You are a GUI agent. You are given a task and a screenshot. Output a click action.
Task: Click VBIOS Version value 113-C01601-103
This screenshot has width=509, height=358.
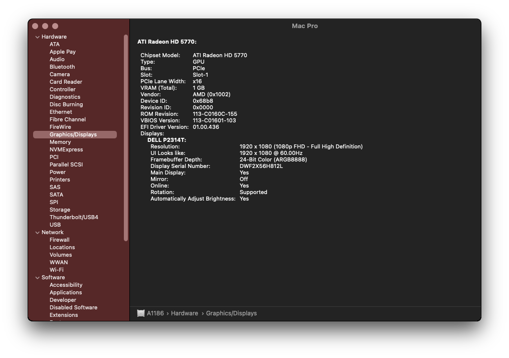214,120
